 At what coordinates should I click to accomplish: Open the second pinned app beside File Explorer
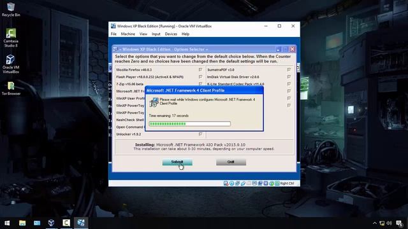(x=37, y=223)
